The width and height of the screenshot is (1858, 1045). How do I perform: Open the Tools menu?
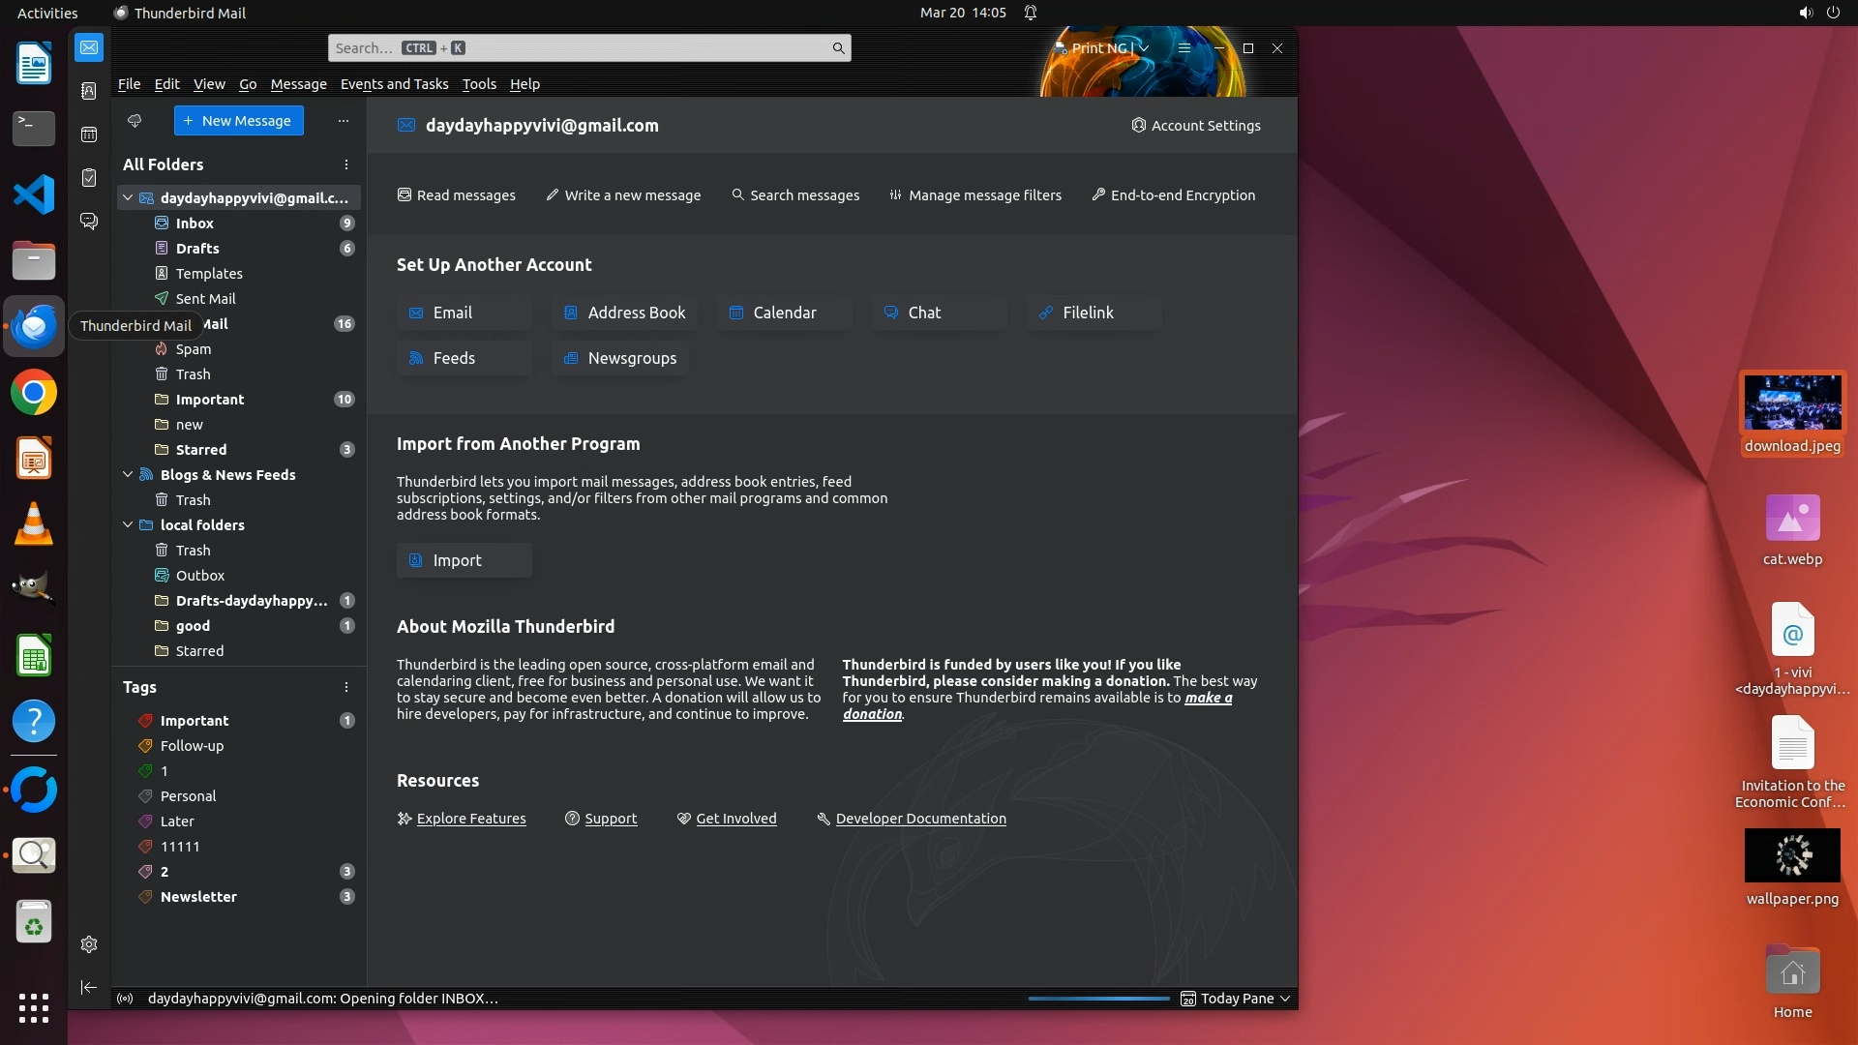click(x=478, y=84)
